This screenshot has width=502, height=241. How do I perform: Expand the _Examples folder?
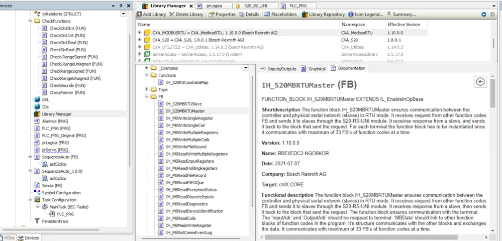pyautogui.click(x=147, y=68)
